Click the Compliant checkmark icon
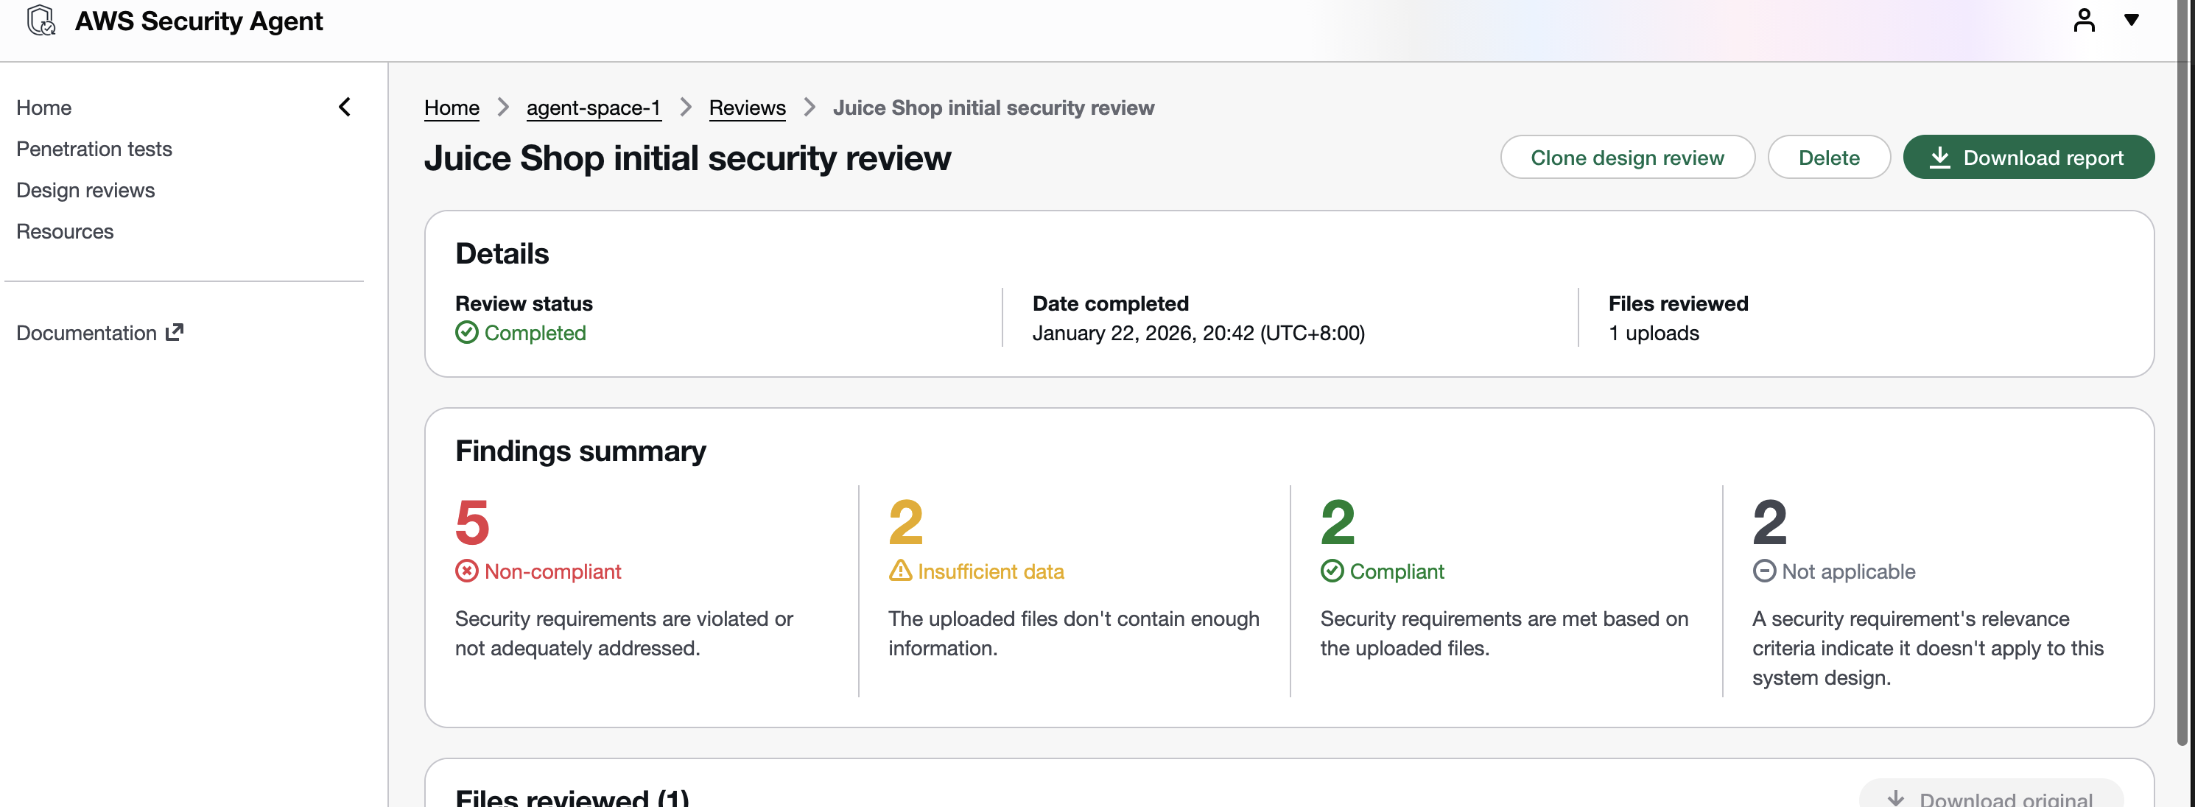2195x807 pixels. pyautogui.click(x=1332, y=571)
